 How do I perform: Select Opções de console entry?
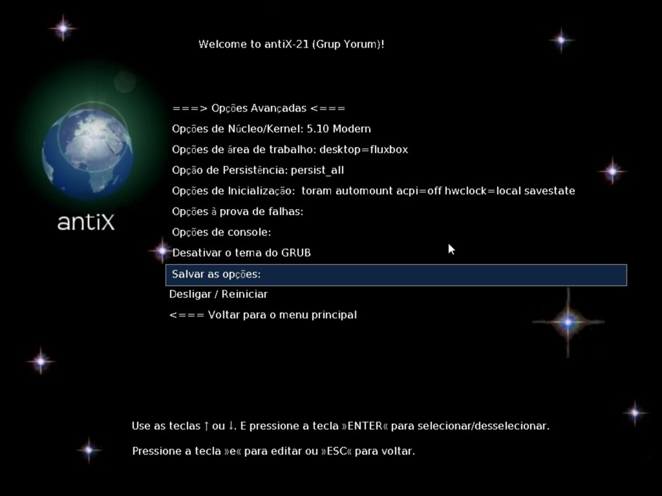[222, 232]
